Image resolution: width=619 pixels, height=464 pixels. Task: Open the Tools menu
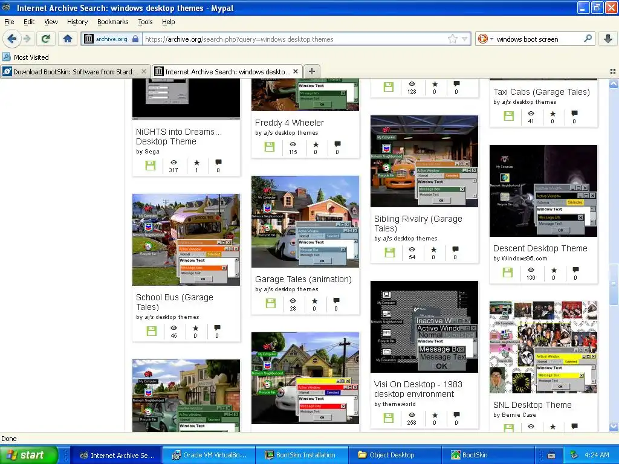pyautogui.click(x=145, y=22)
